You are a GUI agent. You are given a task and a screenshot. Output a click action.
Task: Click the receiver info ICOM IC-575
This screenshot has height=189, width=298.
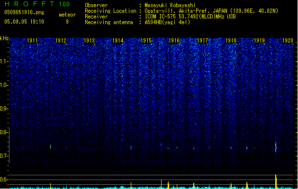click(x=161, y=17)
